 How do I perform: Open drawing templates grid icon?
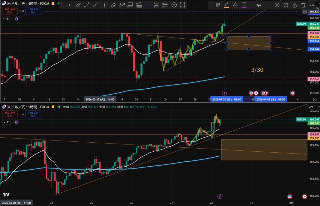click(x=218, y=5)
